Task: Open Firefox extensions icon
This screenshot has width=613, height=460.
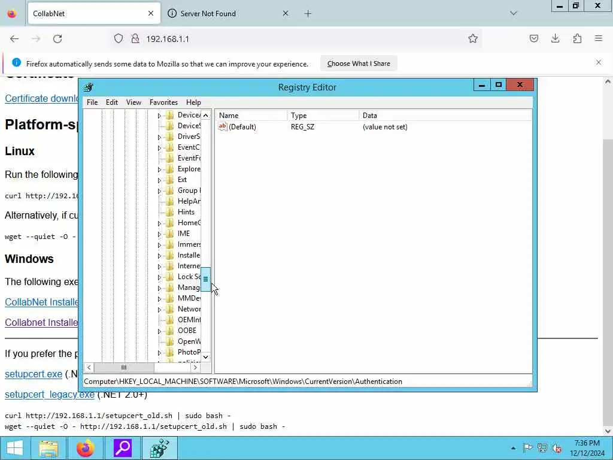Action: tap(577, 39)
